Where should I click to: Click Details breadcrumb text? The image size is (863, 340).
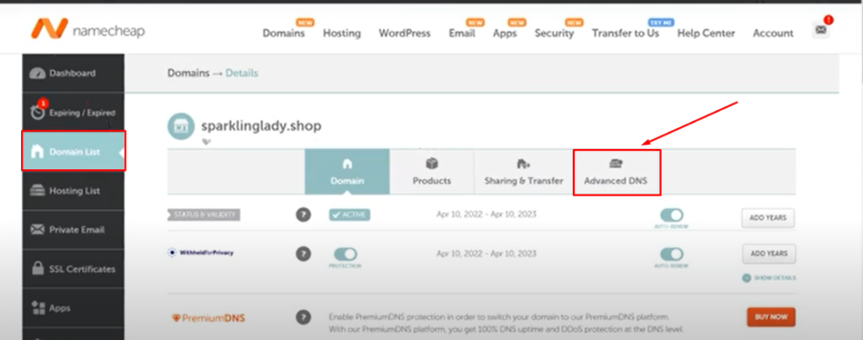pos(242,72)
